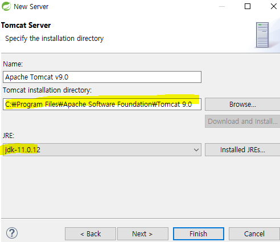
Task: Click the Download and Install... button
Action: tap(242, 121)
